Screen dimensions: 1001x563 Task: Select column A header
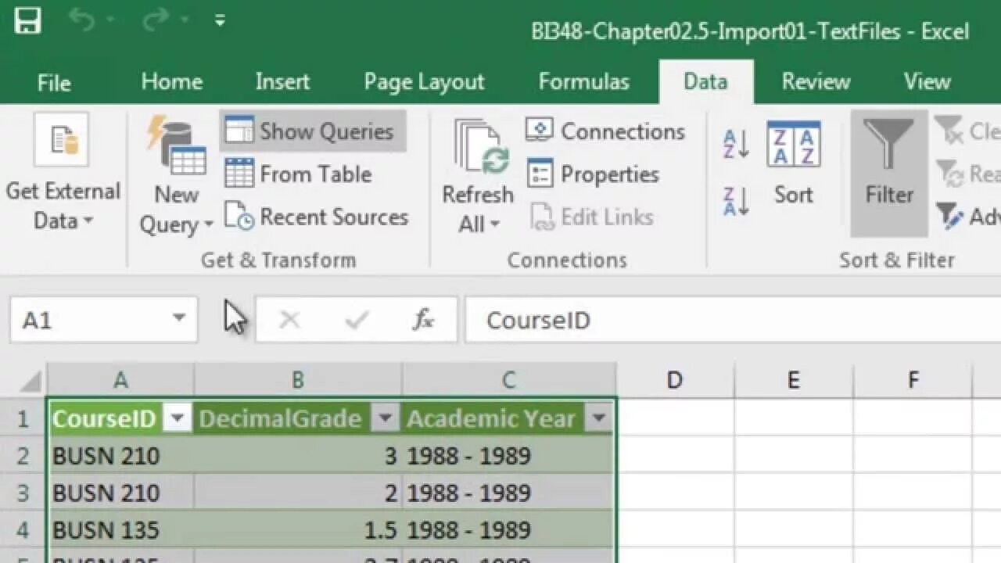tap(120, 380)
